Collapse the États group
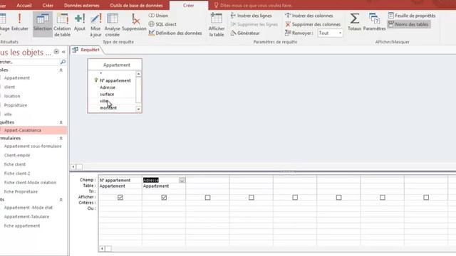The width and height of the screenshot is (456, 256). coord(61,200)
